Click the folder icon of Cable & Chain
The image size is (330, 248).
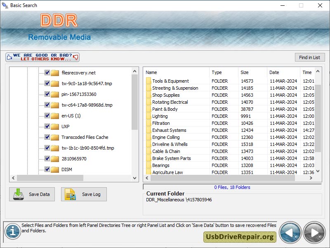(x=148, y=151)
